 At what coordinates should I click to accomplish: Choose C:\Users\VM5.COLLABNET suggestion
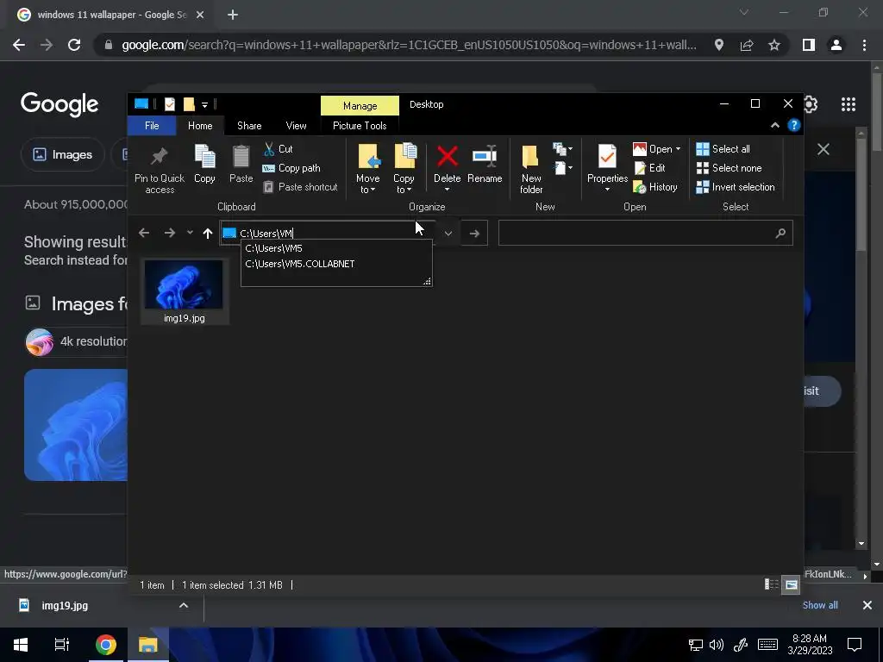[x=336, y=264]
